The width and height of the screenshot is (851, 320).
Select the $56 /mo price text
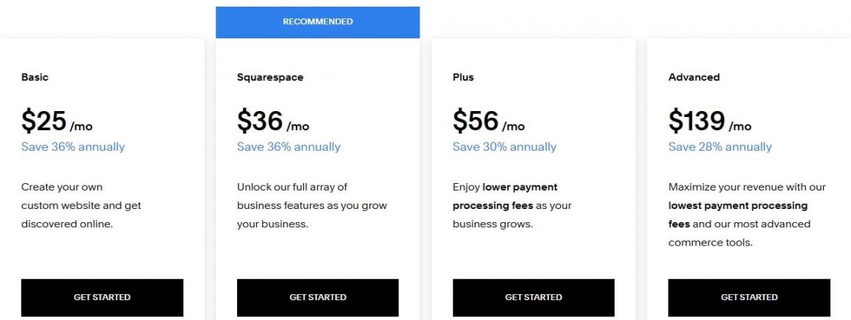point(488,121)
